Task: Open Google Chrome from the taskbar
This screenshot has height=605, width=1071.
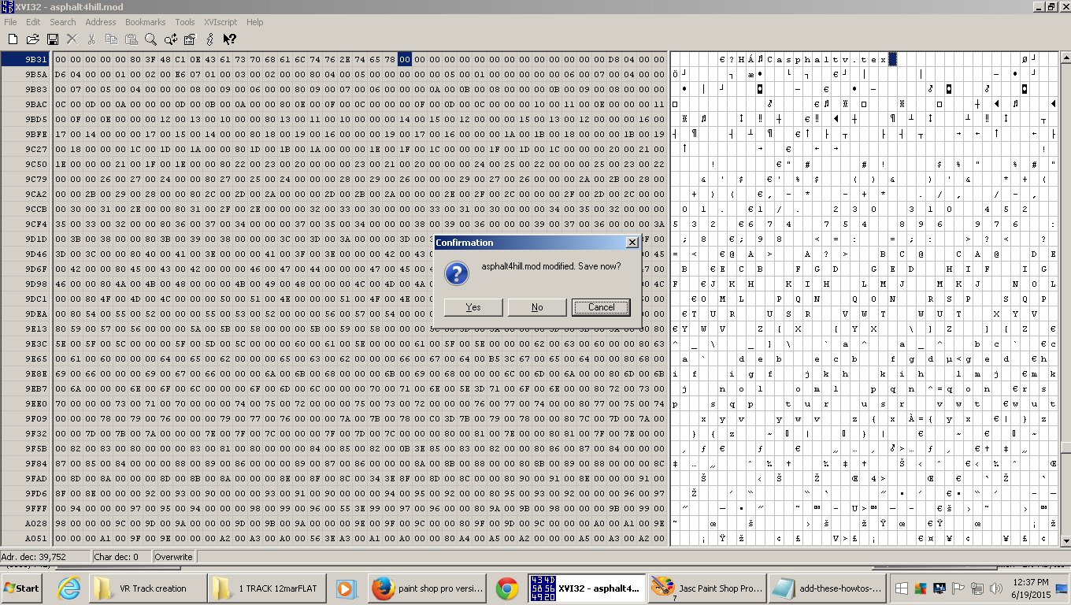Action: coord(507,588)
